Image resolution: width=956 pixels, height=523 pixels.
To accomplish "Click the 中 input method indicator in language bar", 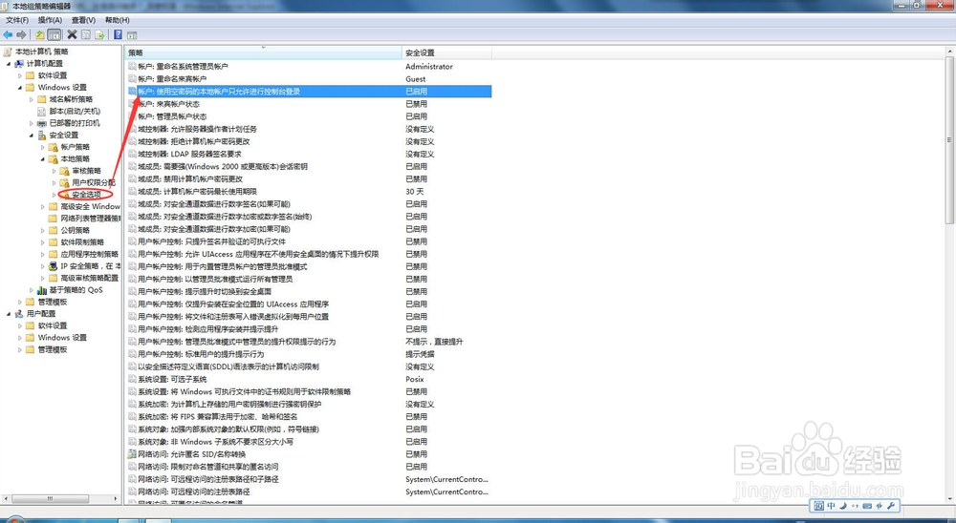I will [831, 506].
